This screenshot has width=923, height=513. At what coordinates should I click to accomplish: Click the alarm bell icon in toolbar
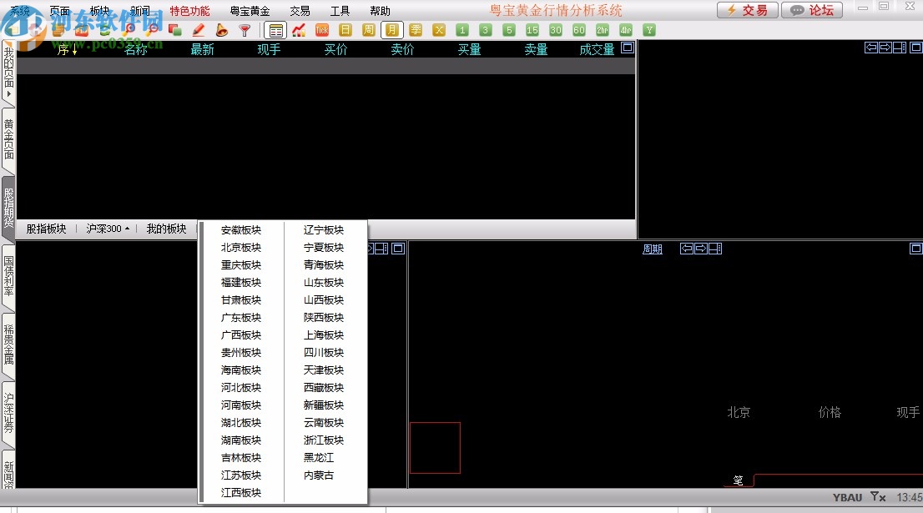[x=220, y=29]
